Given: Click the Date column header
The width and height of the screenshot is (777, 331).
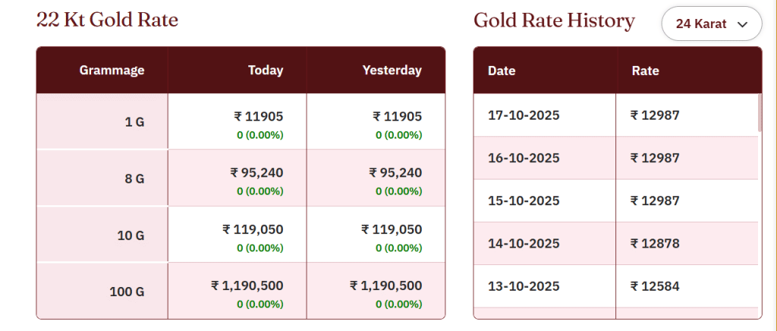Looking at the screenshot, I should tap(502, 71).
